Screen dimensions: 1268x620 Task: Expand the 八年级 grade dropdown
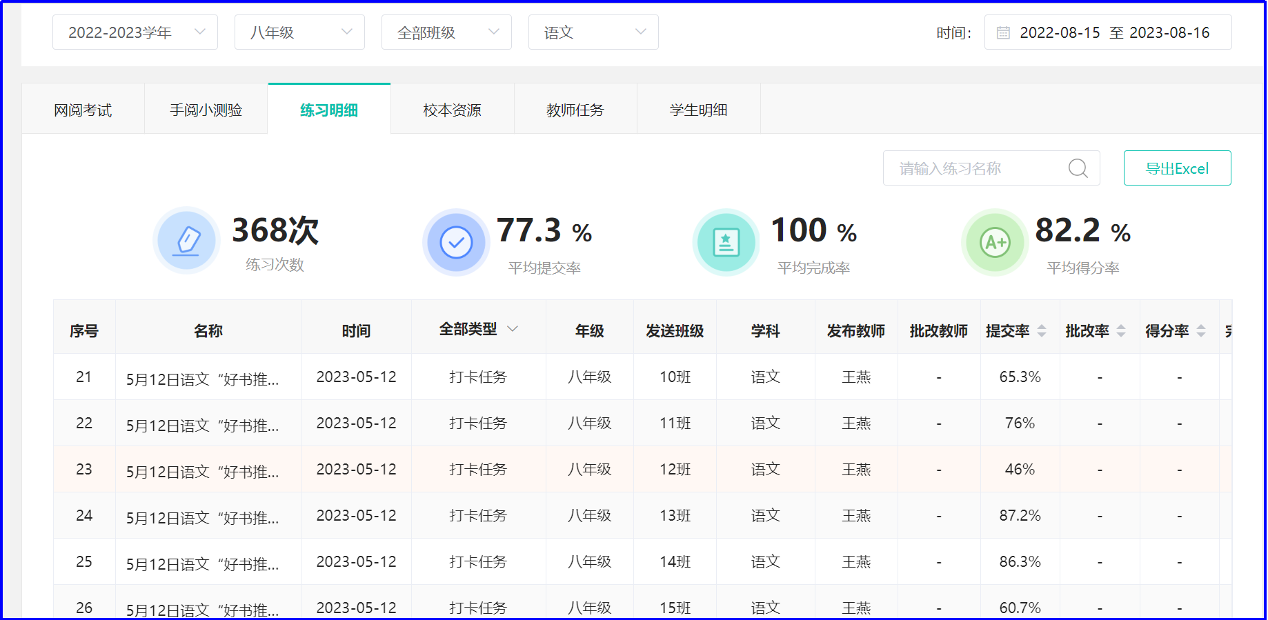pyautogui.click(x=299, y=32)
